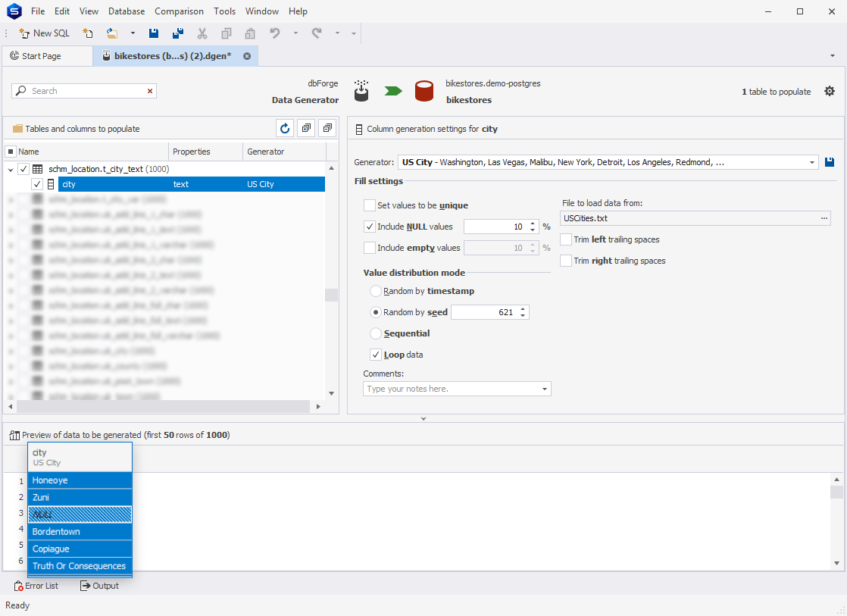Open the Edit menu
The height and width of the screenshot is (616, 847).
(x=62, y=11)
